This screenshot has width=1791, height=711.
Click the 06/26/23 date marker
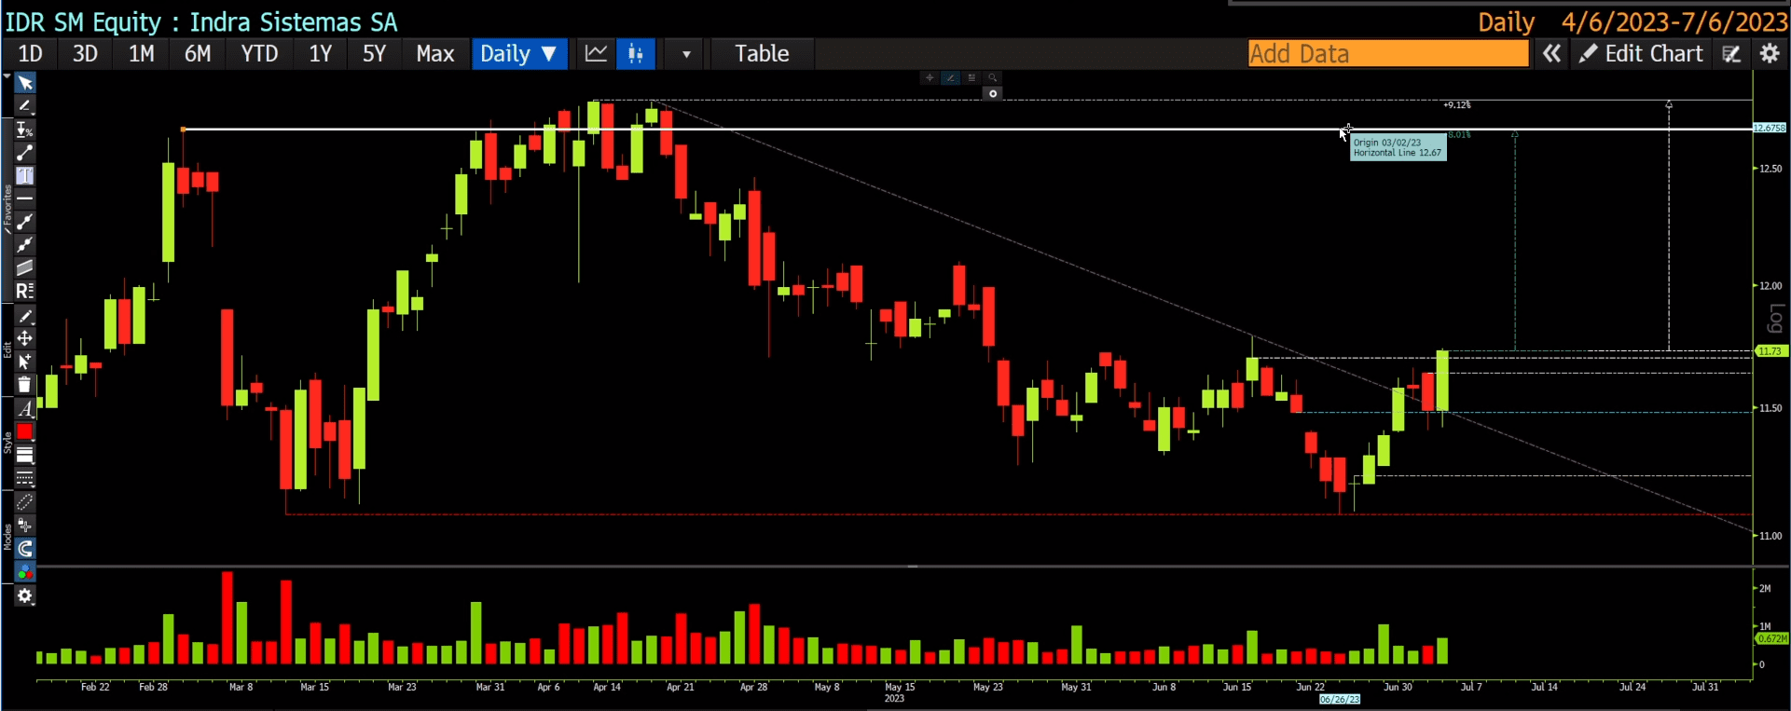tap(1340, 700)
